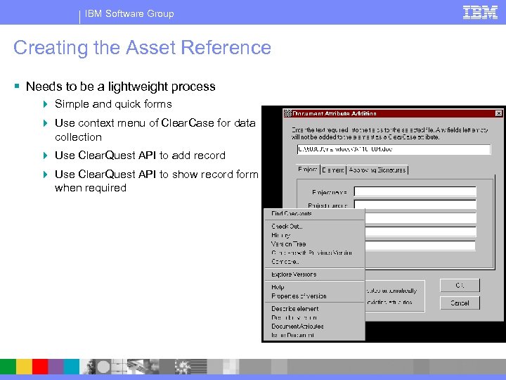Click the 'Simple and quick forms' bullet
506x380 pixels.
(x=113, y=104)
